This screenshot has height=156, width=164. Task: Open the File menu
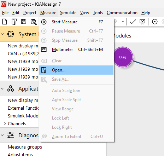click(x=5, y=13)
